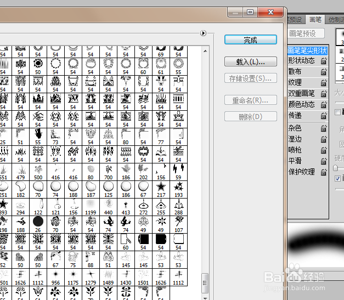The image size is (344, 300).
Task: Click the hardness slider handle in brush panel
Action: coord(335,168)
